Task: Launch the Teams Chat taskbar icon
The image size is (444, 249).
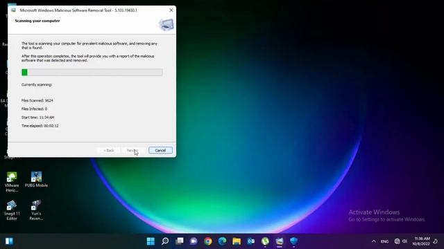Action: [194, 241]
